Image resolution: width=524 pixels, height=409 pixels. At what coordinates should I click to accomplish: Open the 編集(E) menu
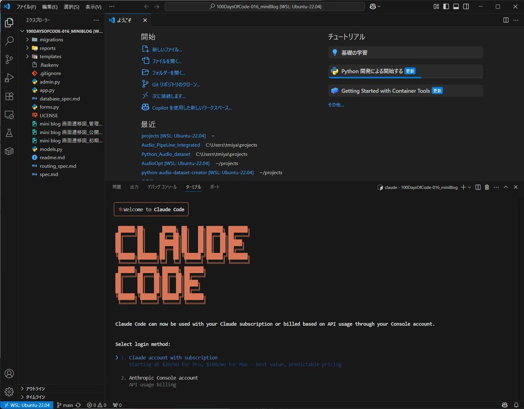click(50, 7)
